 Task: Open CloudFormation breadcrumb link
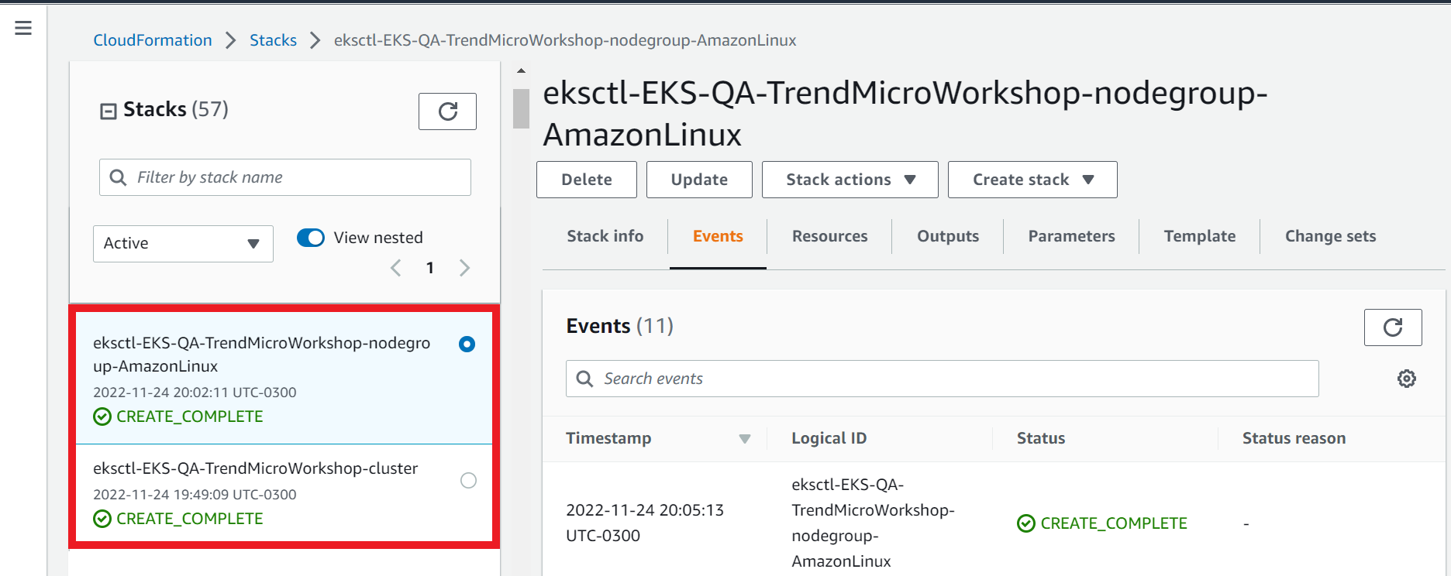153,40
